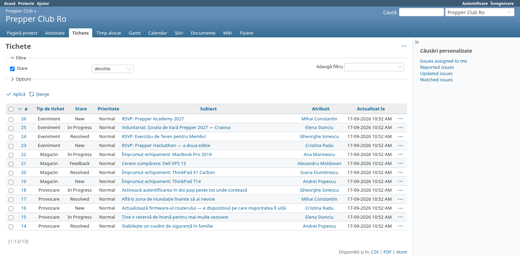Image resolution: width=520 pixels, height=256 pixels.
Task: Open actions menu for ticket 14 row
Action: (400, 226)
